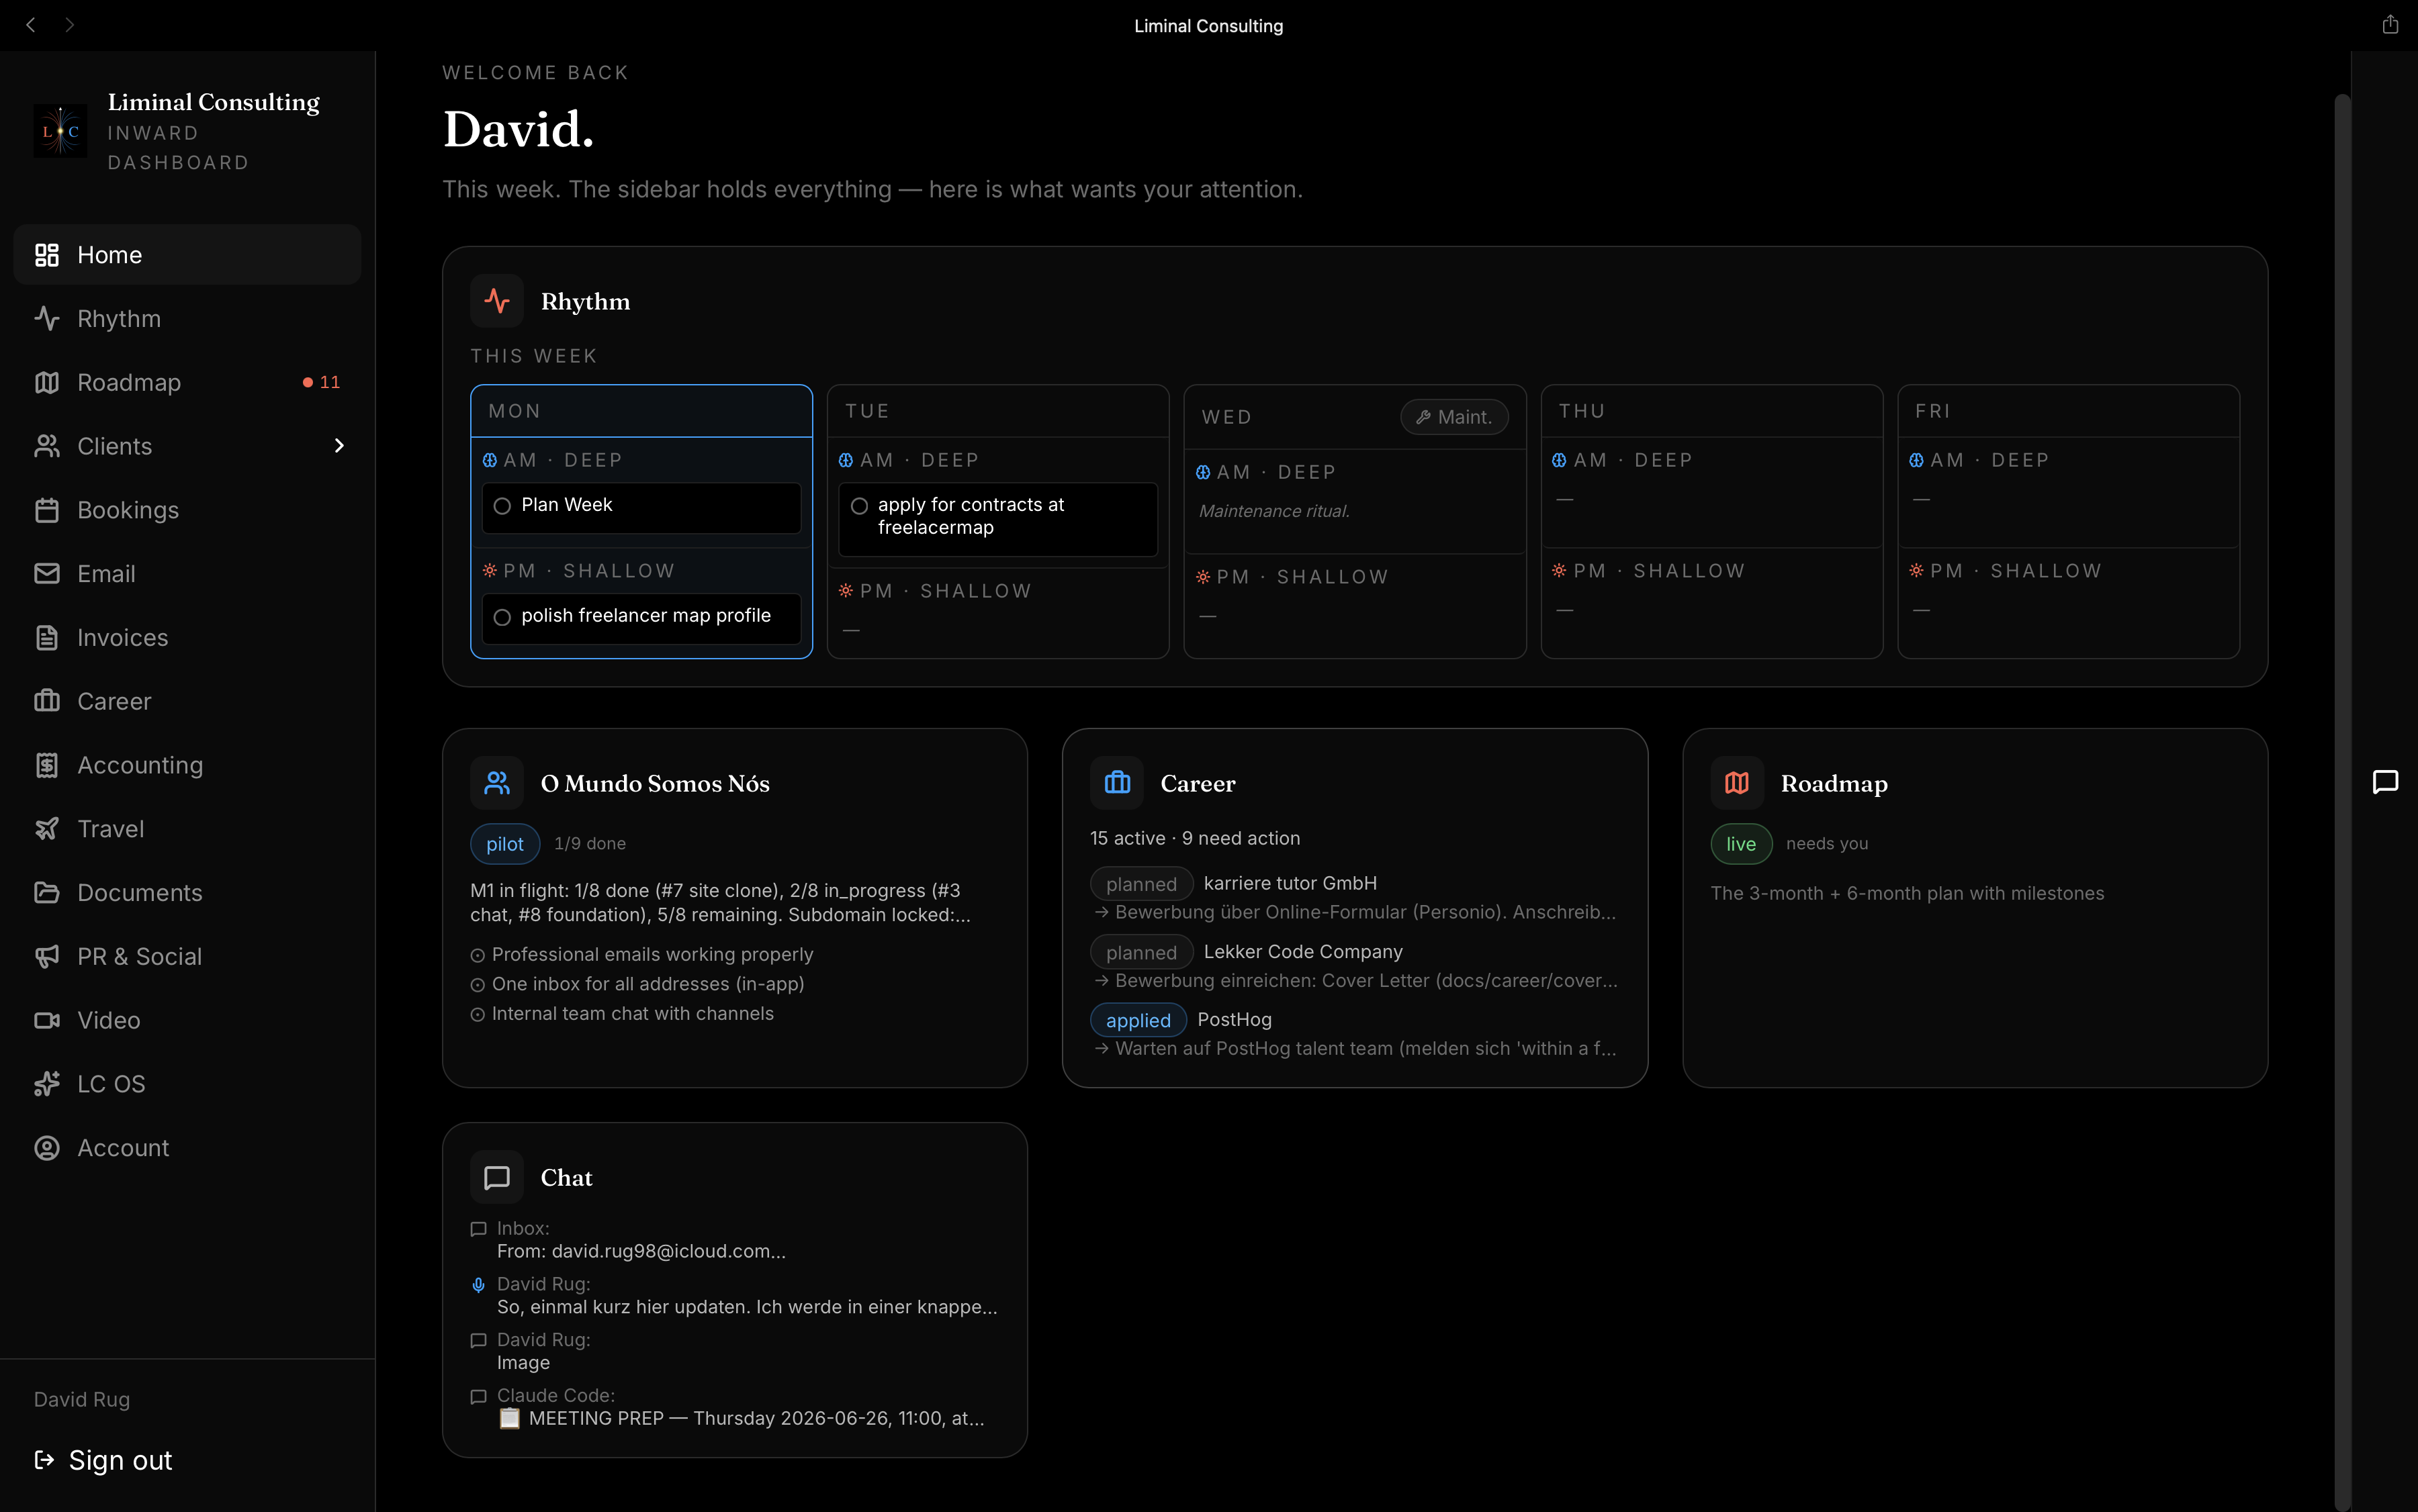Screen dimensions: 2418x1512
Task: Open the Chat card title
Action: coord(566,1178)
